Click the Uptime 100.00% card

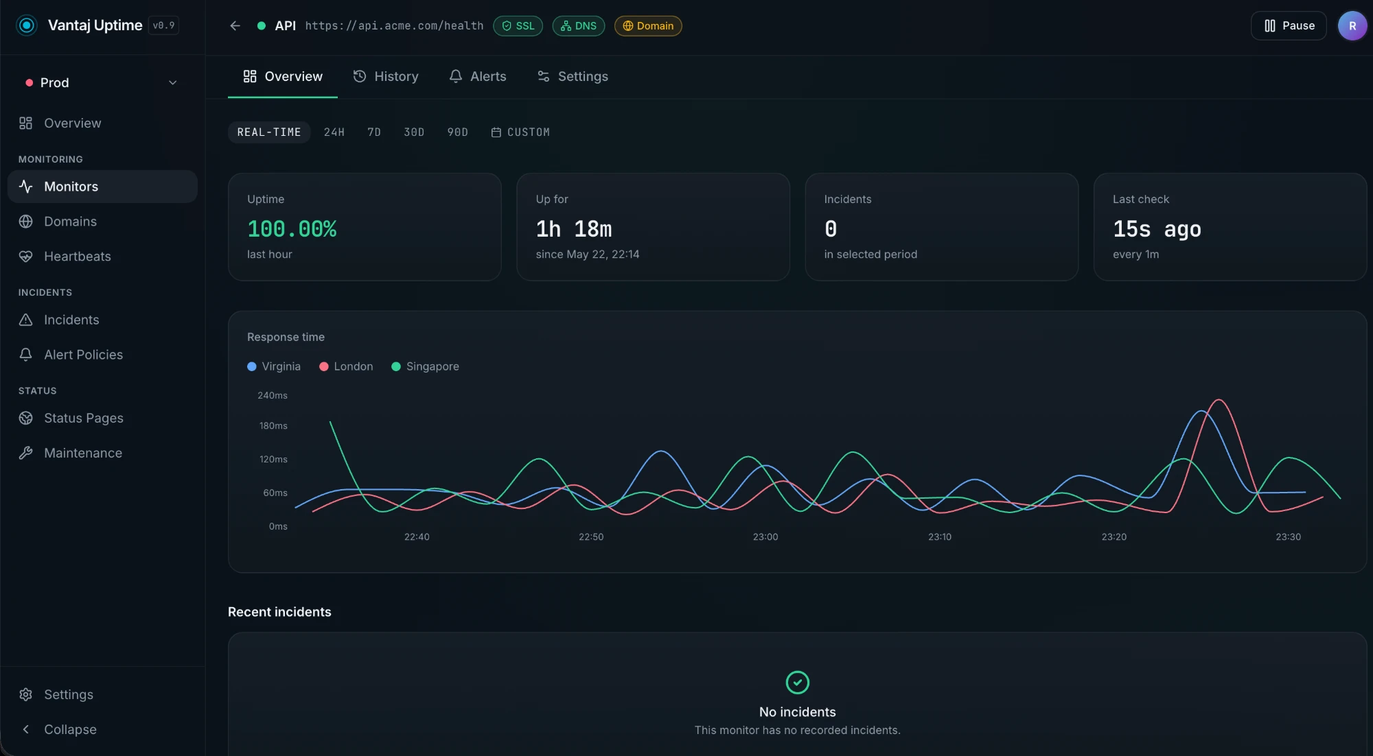[x=365, y=226]
